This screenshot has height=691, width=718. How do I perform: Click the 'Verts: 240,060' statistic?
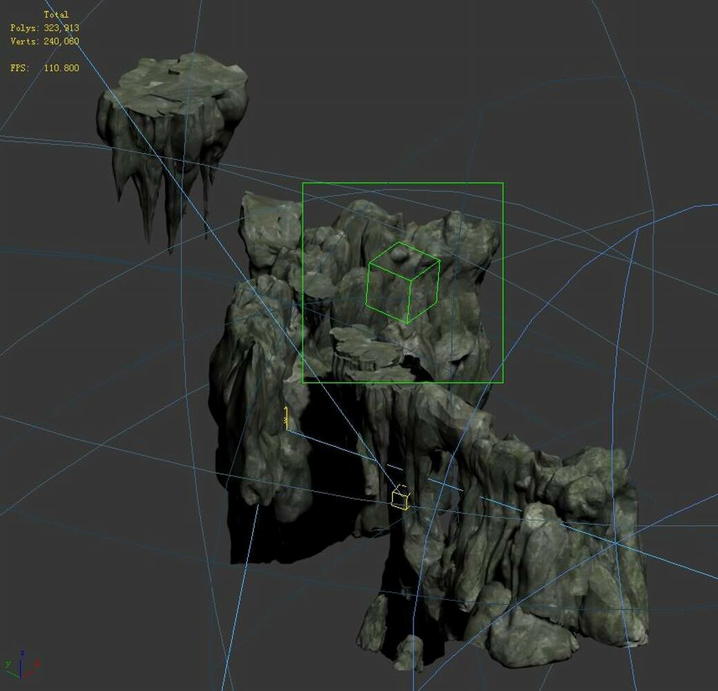(x=45, y=41)
